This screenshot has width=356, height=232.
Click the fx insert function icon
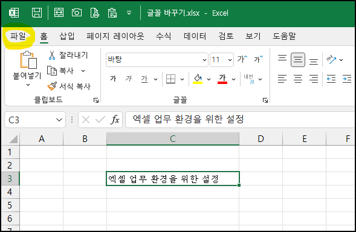[115, 120]
